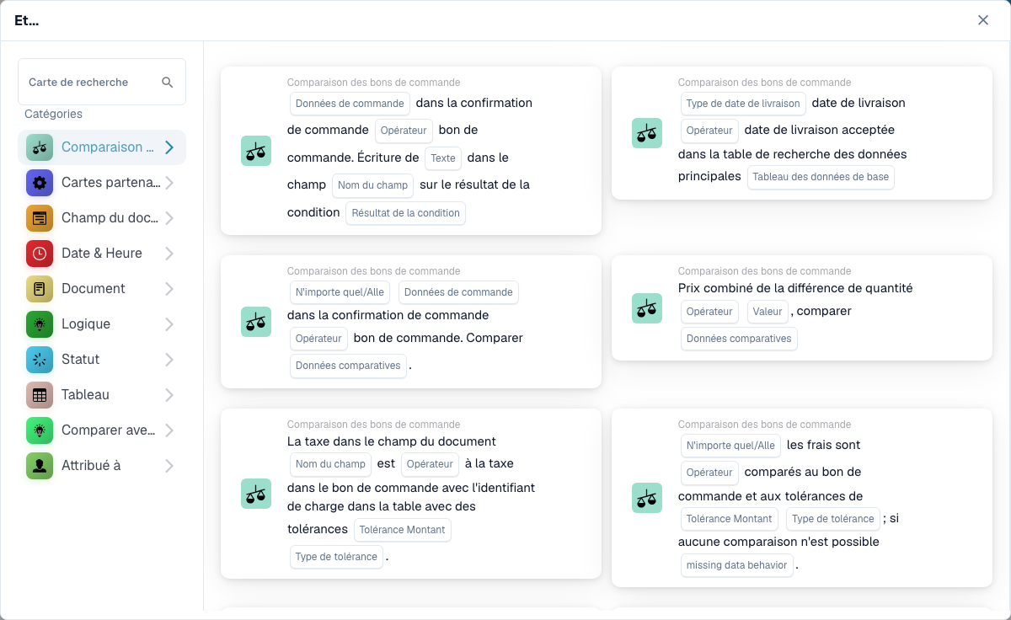Click the Tableau grid icon
1011x620 pixels.
pyautogui.click(x=40, y=395)
